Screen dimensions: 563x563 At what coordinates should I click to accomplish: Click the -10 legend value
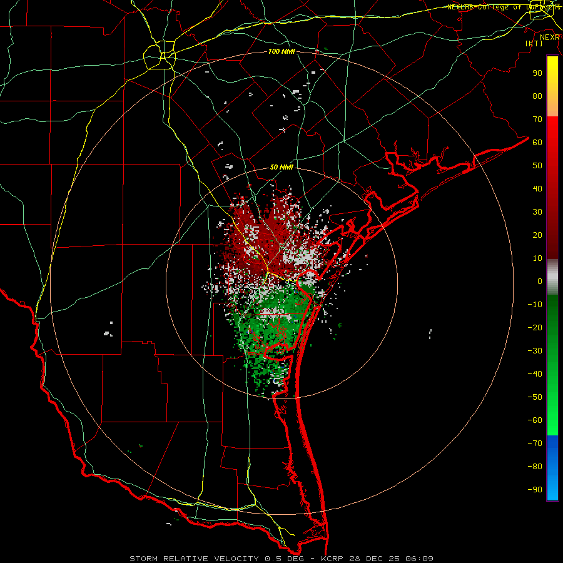coord(535,305)
